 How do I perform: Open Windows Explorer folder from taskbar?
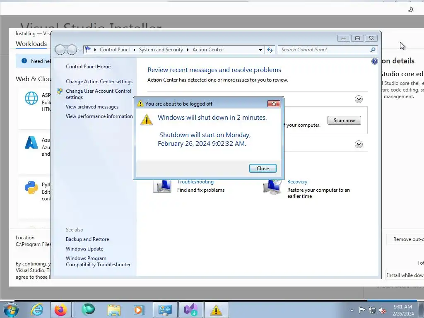114,310
